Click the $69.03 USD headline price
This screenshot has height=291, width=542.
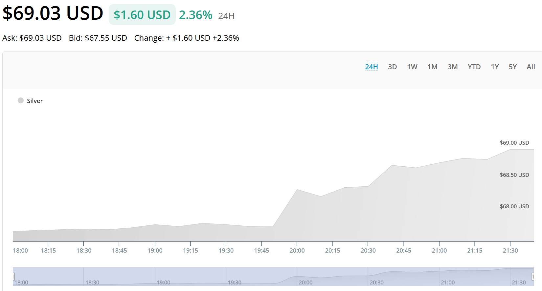(x=53, y=13)
